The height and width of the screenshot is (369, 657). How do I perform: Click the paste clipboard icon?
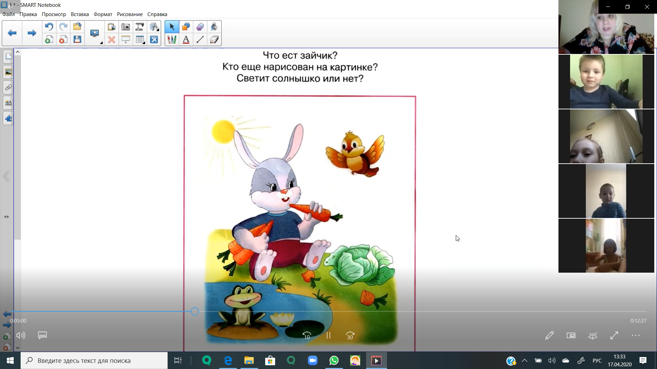[x=112, y=27]
